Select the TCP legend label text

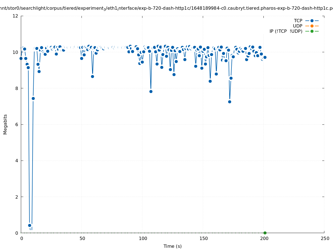298,21
